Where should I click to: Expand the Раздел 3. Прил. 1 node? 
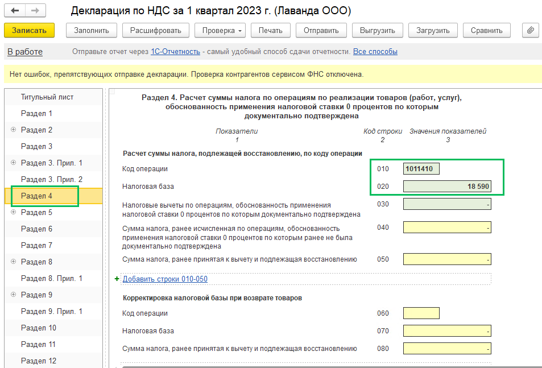pyautogui.click(x=14, y=163)
